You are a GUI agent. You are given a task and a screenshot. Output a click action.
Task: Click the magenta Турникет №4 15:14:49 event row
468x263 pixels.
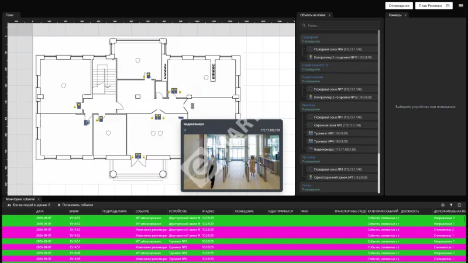[233, 259]
